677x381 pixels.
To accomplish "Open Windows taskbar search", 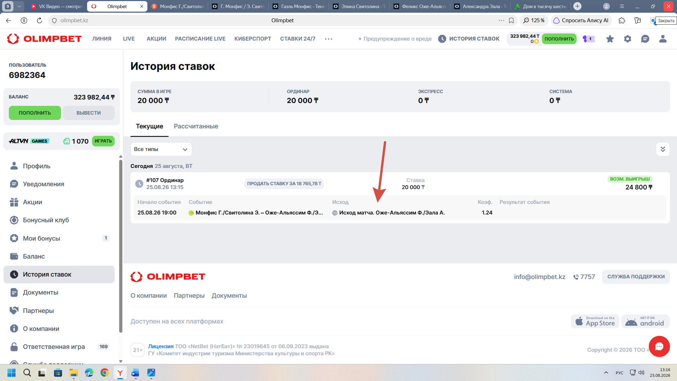I will click(x=27, y=373).
